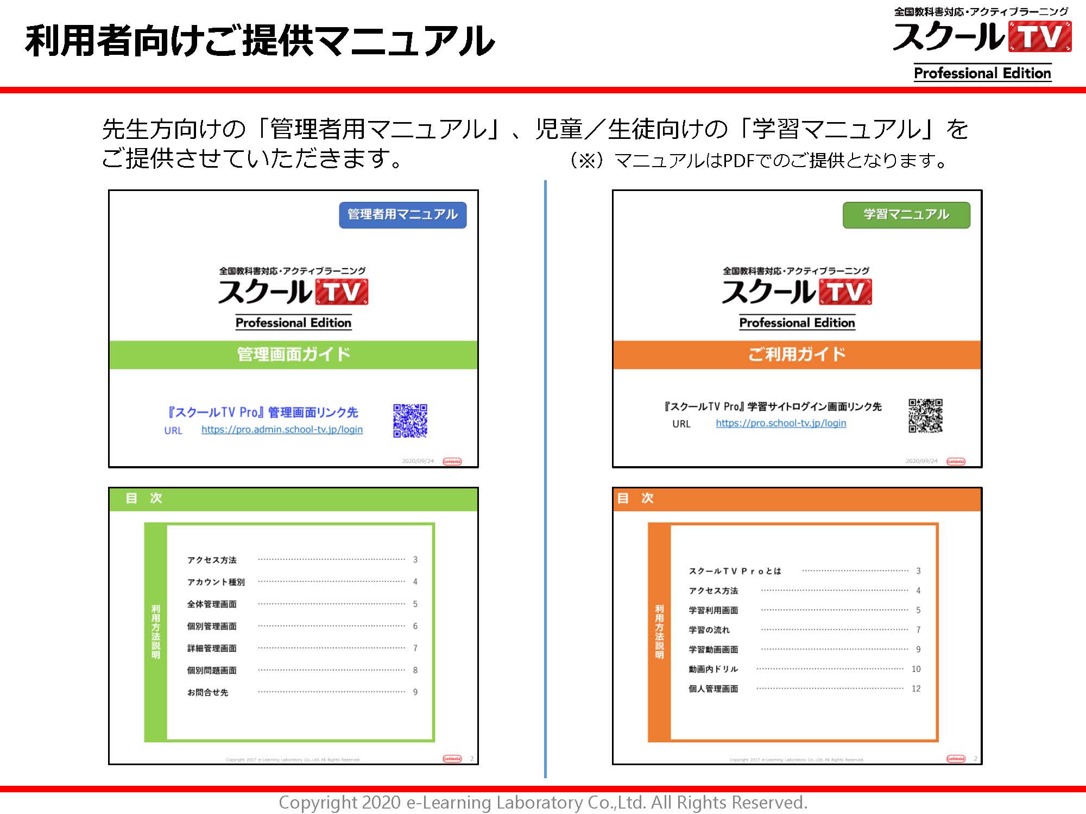
Task: Click the orange vertical 利用方法説明 sidebar label
Action: pos(659,632)
